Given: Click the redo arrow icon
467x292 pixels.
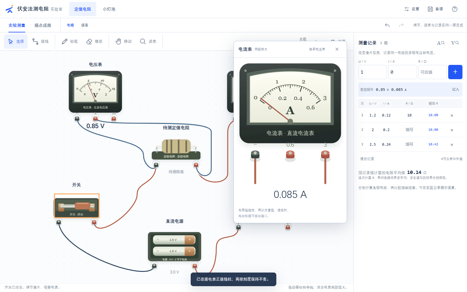Looking at the screenshot, I should [401, 25].
